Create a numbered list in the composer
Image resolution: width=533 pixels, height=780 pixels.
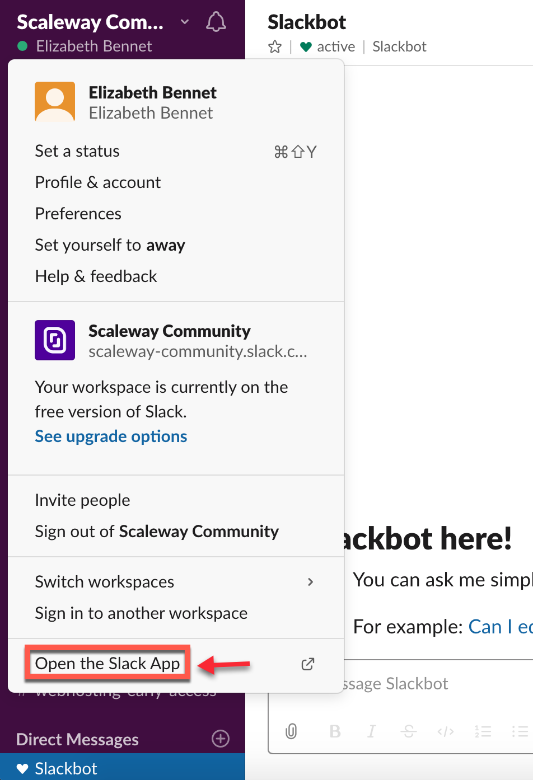483,731
